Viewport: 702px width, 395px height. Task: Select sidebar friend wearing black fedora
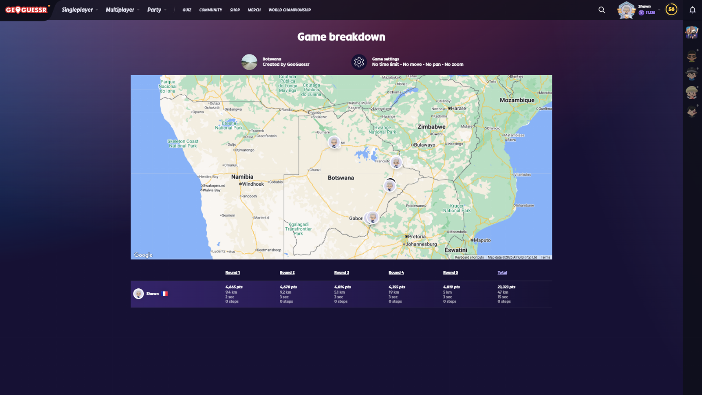pos(692,74)
